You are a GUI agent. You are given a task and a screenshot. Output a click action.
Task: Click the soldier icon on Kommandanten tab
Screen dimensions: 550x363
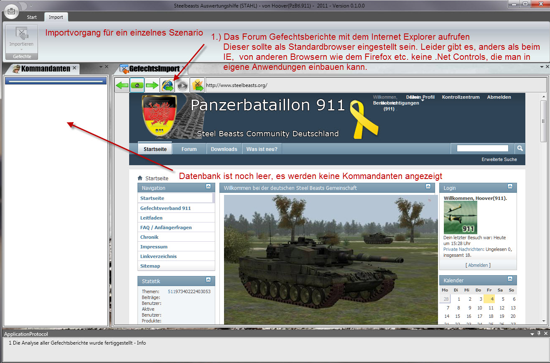16,69
